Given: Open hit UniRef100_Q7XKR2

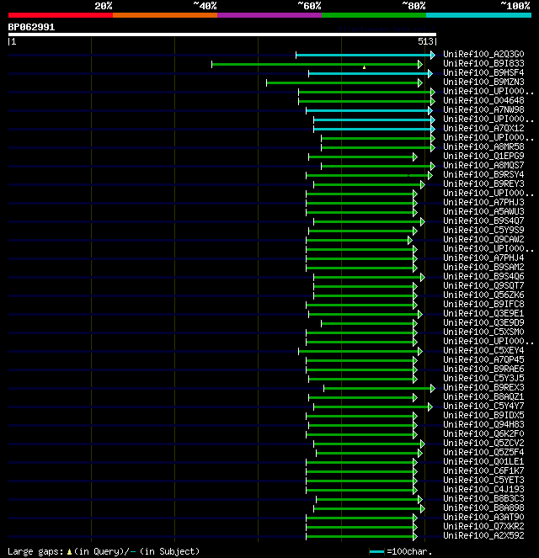Looking at the screenshot, I should pyautogui.click(x=483, y=526).
